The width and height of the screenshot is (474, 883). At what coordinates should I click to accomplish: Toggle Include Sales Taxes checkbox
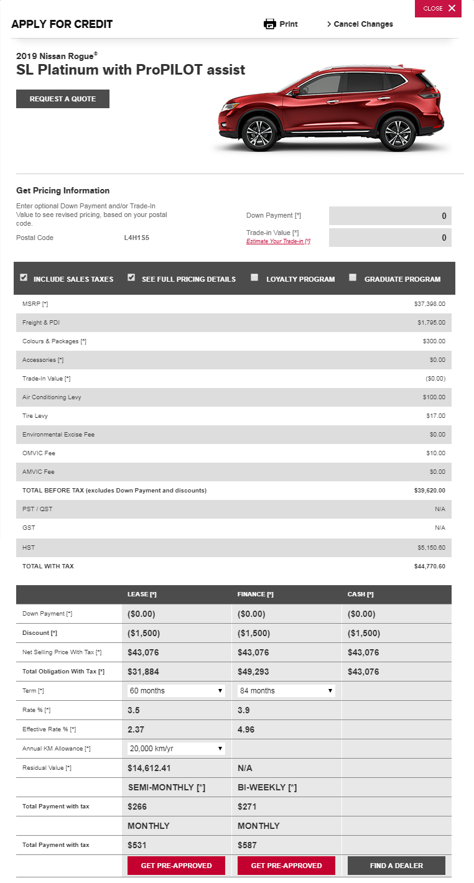24,278
